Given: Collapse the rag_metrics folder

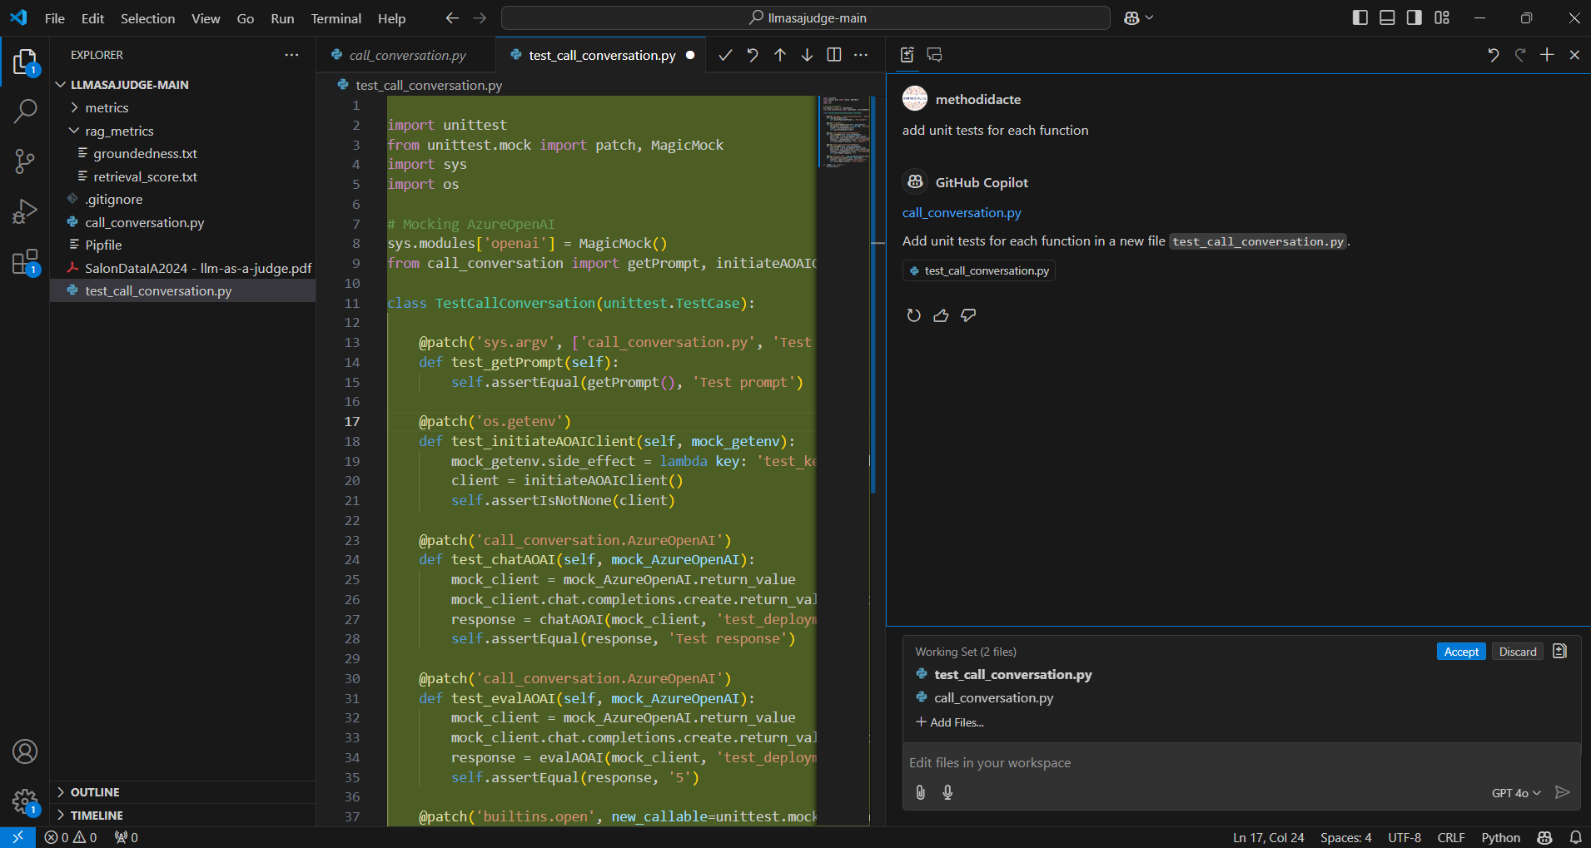Looking at the screenshot, I should (75, 131).
